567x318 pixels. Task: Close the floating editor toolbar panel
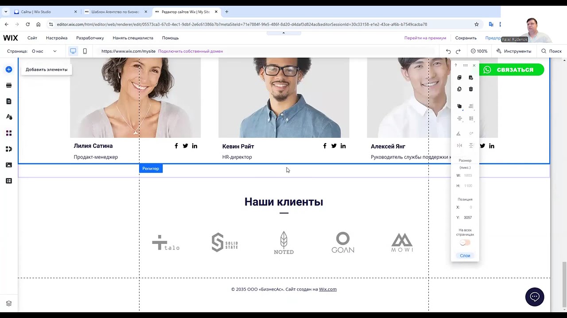(474, 65)
